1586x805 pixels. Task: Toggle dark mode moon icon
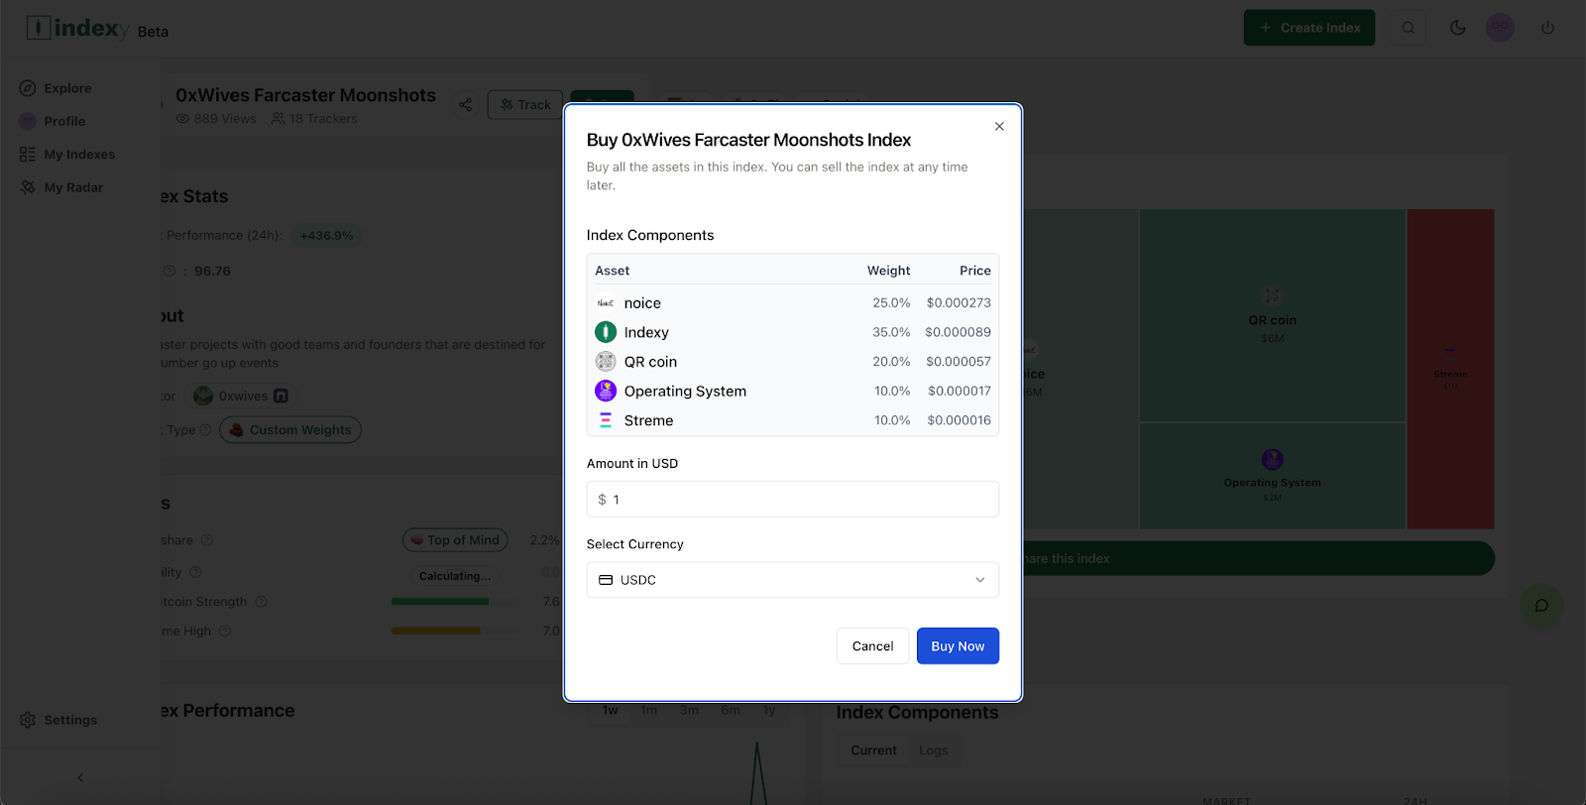pos(1458,28)
